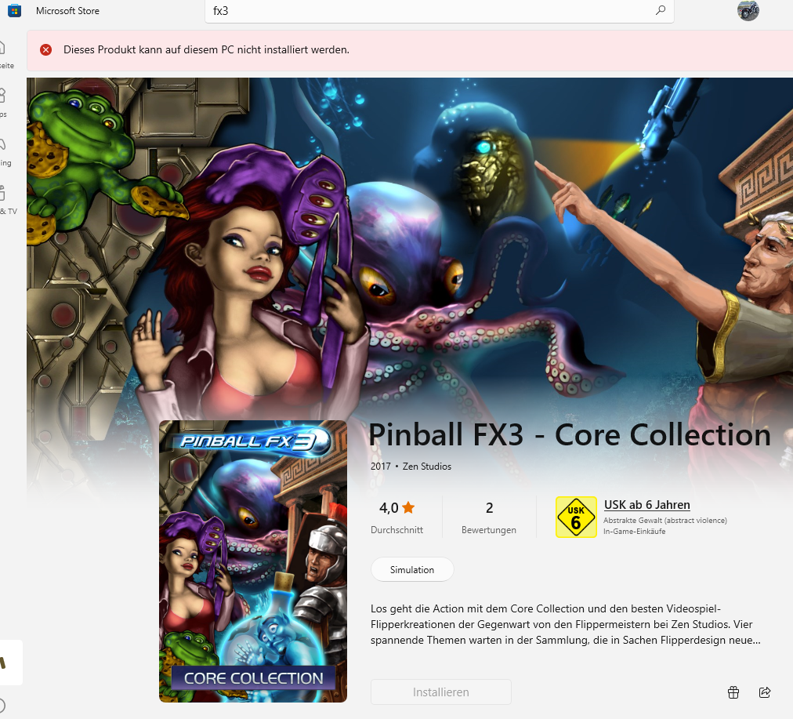The image size is (793, 719).
Task: Select the Simulation category tag
Action: click(412, 570)
